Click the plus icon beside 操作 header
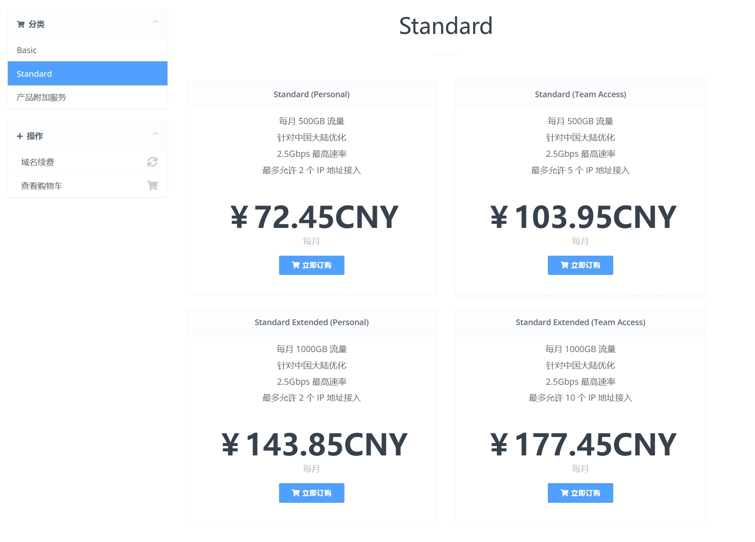Screen dimensions: 755x542 pyautogui.click(x=20, y=136)
